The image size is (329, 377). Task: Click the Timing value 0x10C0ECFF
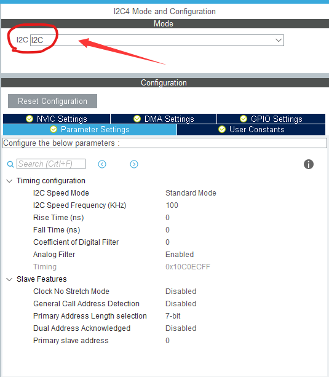tap(188, 267)
